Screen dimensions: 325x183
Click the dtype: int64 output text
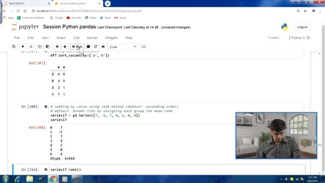[62, 158]
